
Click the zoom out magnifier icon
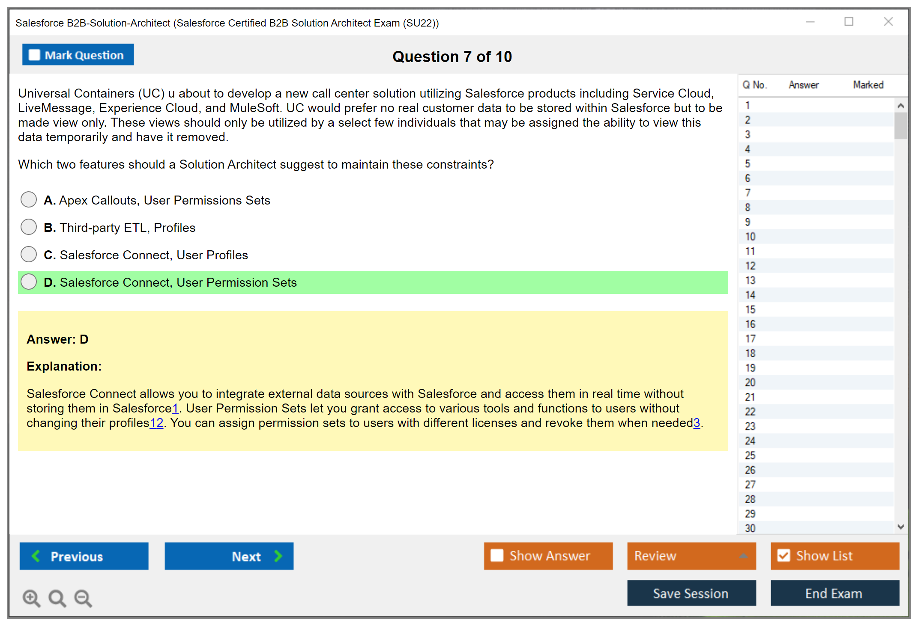[83, 598]
